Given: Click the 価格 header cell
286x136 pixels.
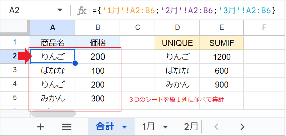Looking at the screenshot, I should pyautogui.click(x=97, y=43).
